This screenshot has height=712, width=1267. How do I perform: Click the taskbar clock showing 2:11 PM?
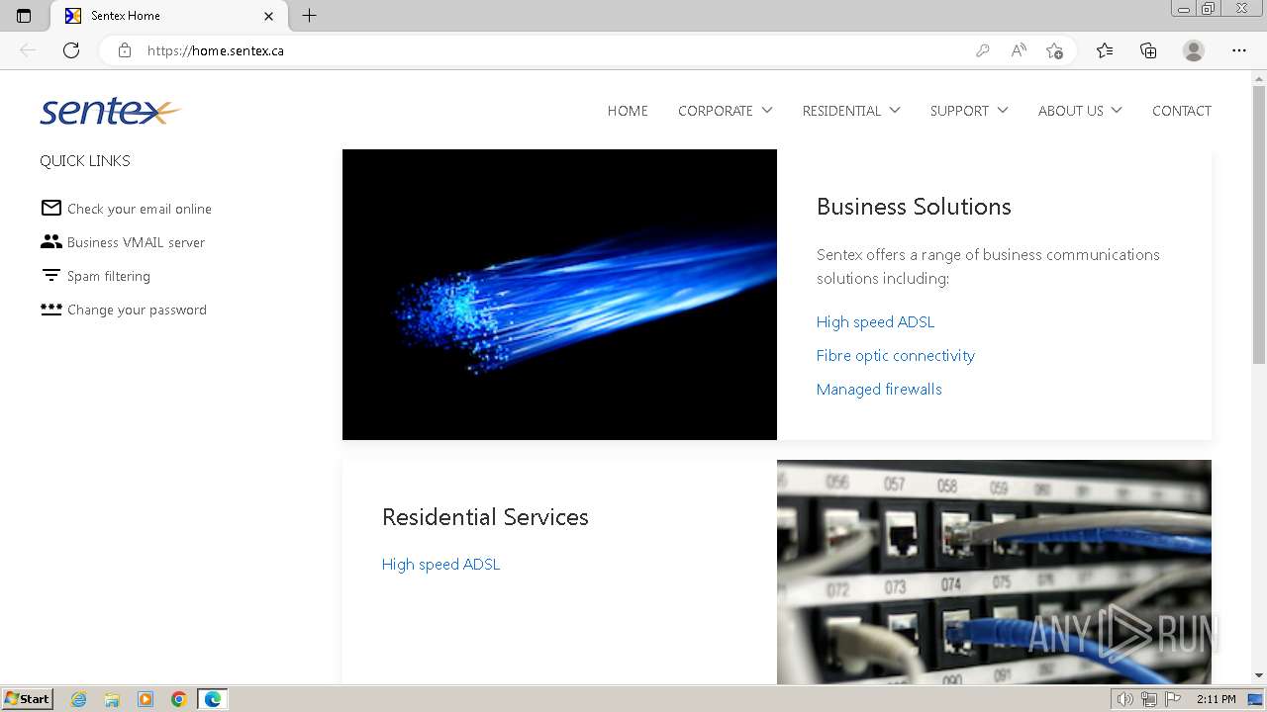[x=1216, y=699]
